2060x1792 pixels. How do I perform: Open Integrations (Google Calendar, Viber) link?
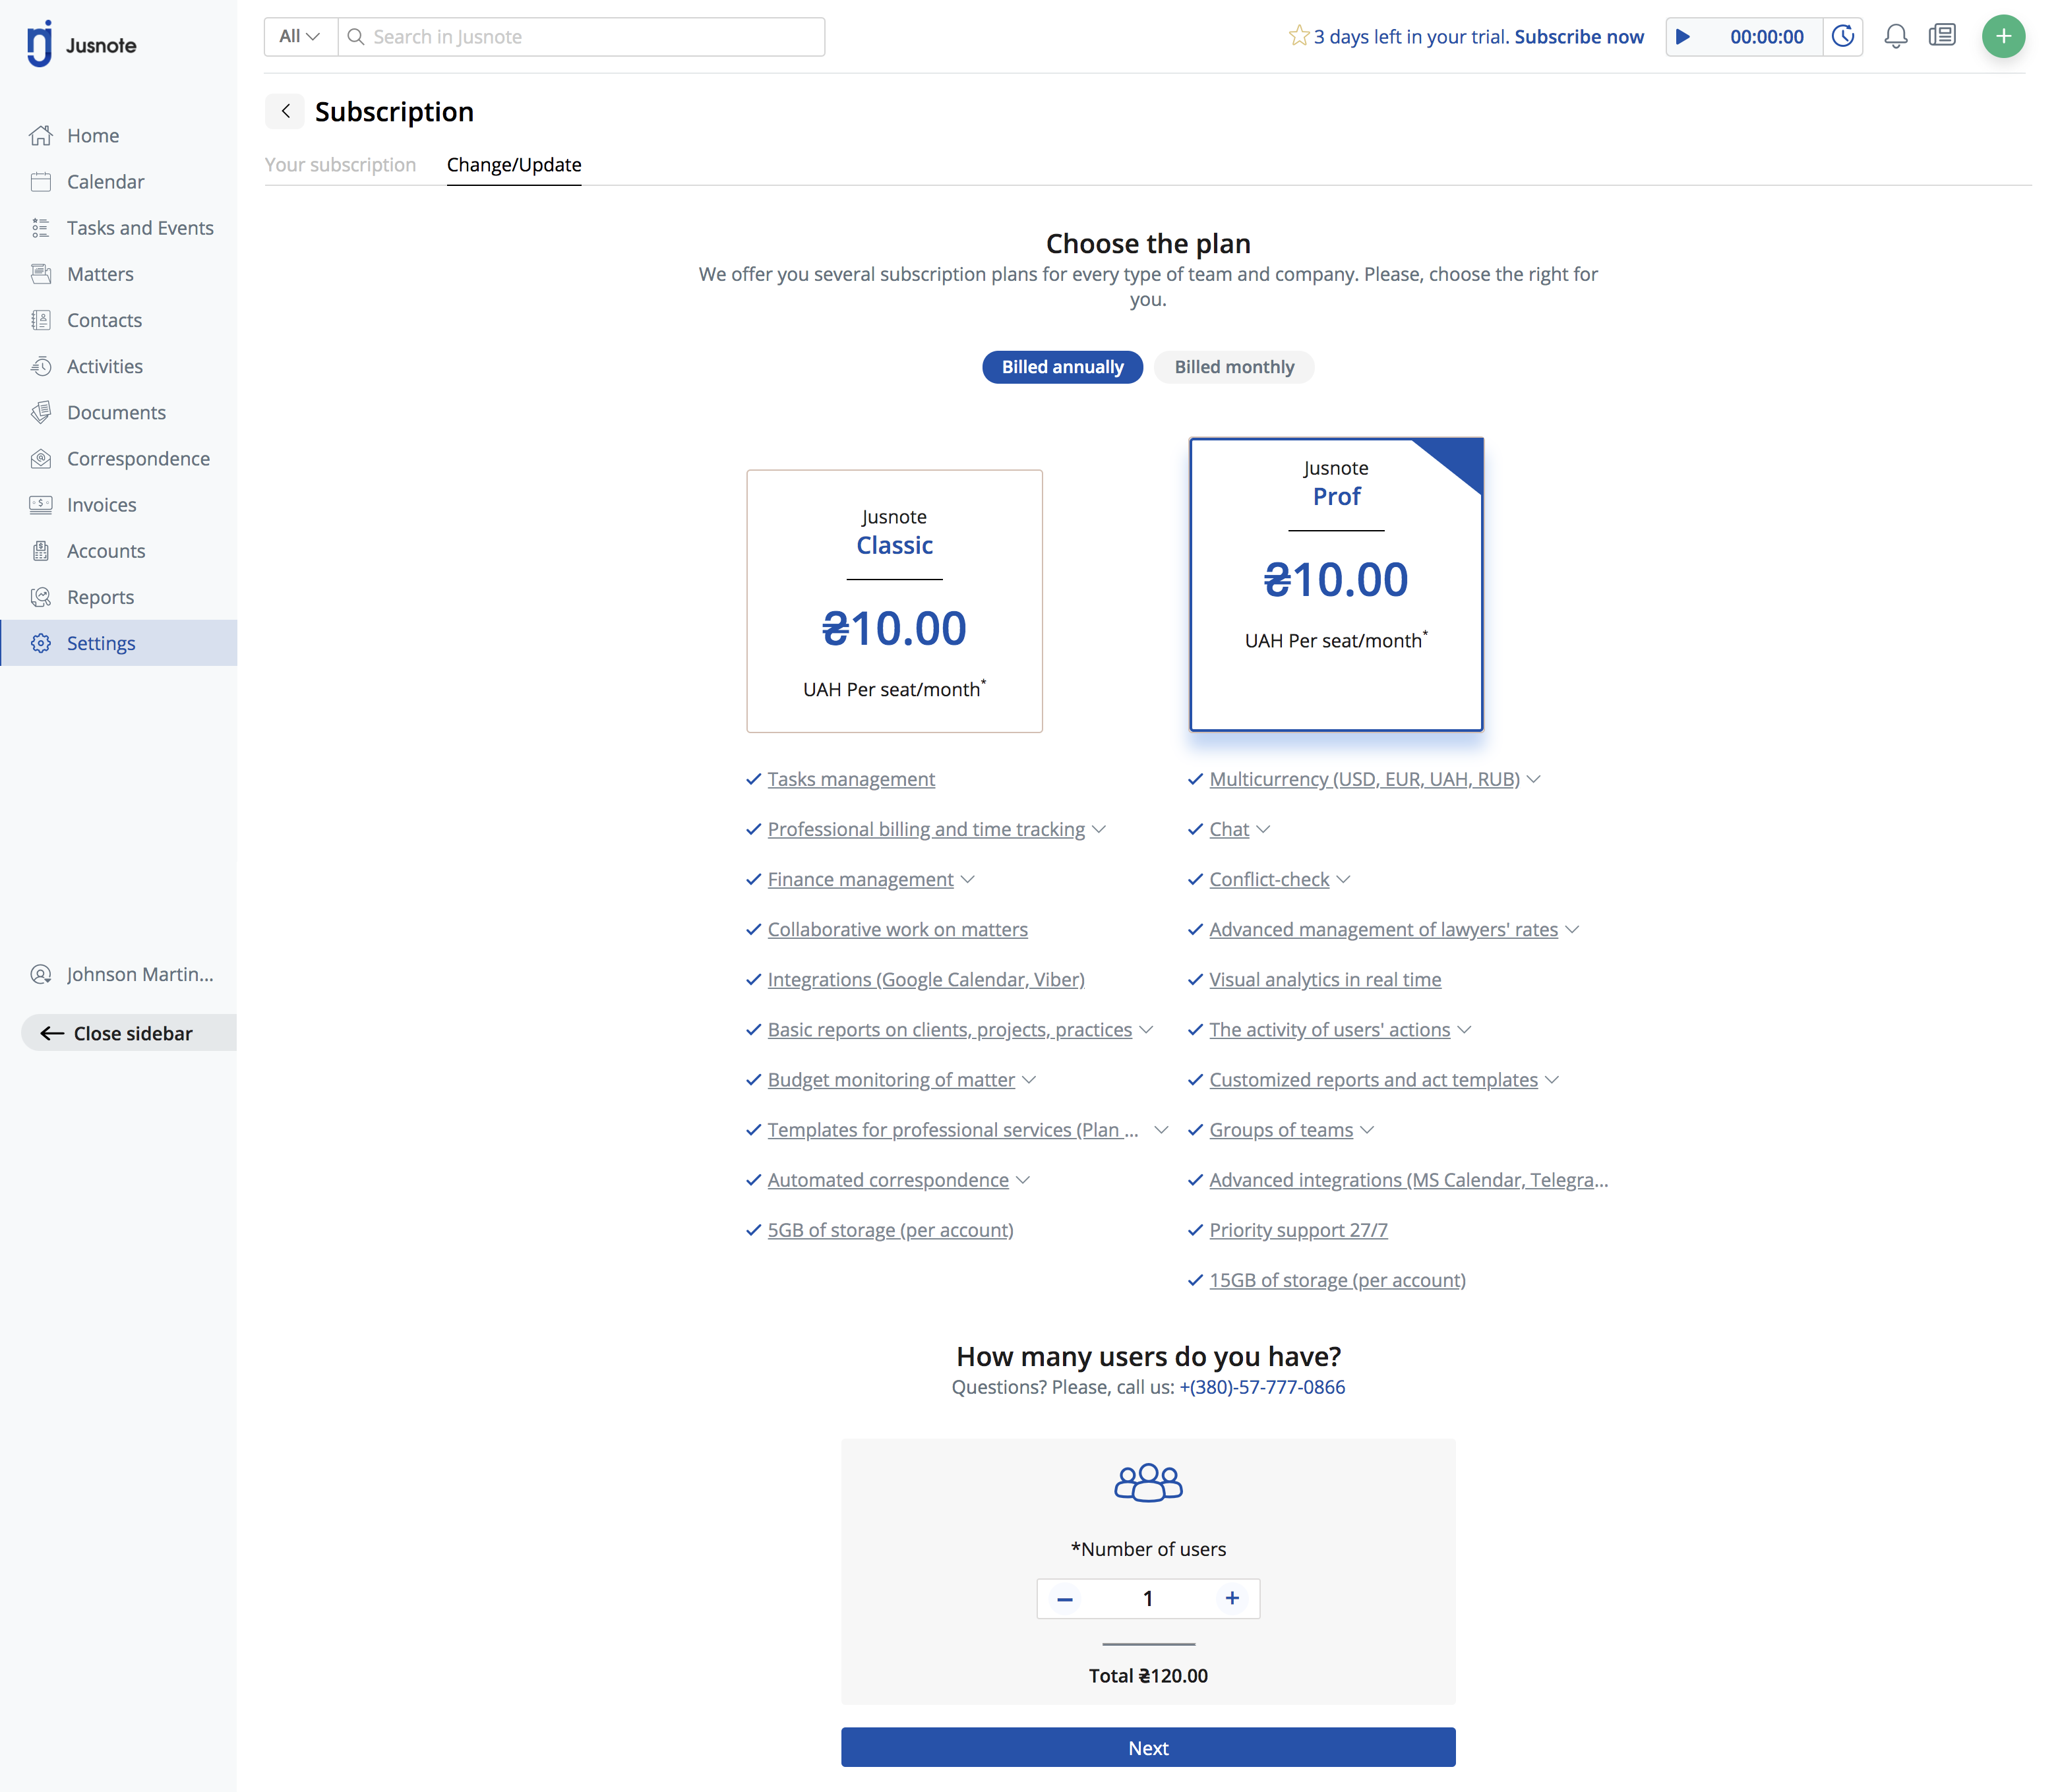point(926,979)
